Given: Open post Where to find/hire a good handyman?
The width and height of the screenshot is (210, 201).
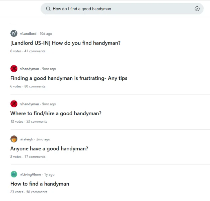Looking at the screenshot, I should point(56,113).
